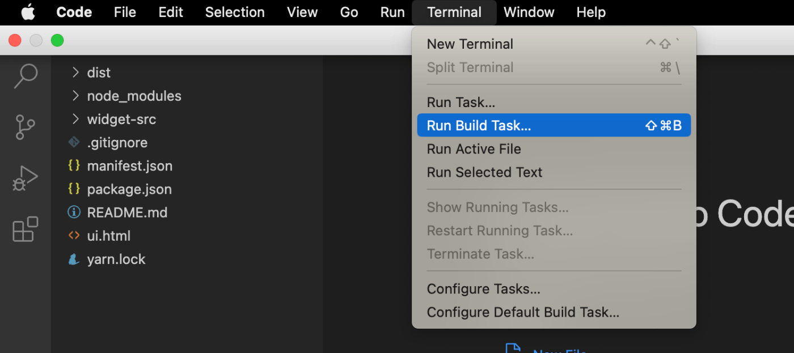Screen dimensions: 794x353
Task: Open the Edit menu
Action: click(x=171, y=12)
